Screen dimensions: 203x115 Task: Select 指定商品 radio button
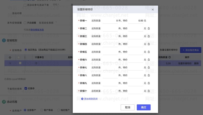[26, 50]
